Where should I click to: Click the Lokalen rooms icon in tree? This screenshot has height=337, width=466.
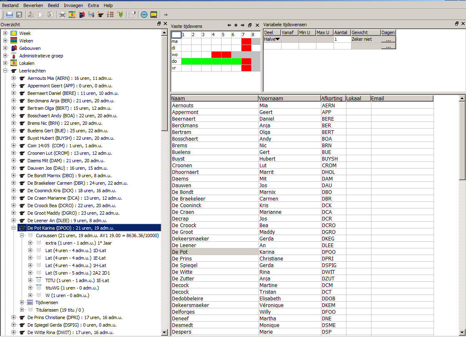tap(14, 63)
